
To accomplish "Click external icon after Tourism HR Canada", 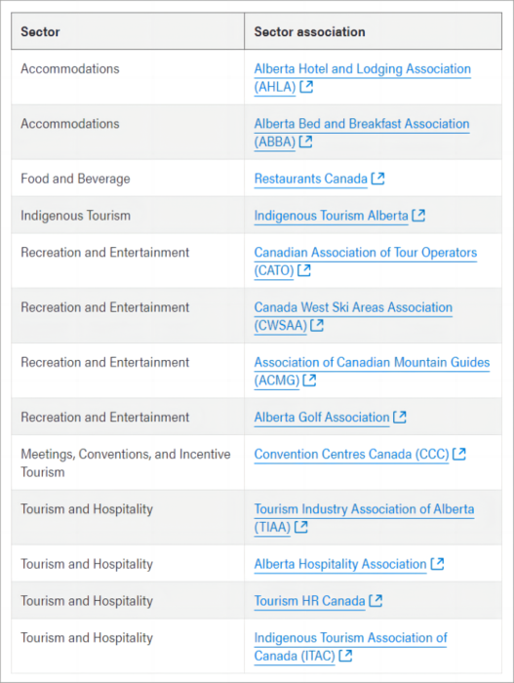I will coord(376,601).
